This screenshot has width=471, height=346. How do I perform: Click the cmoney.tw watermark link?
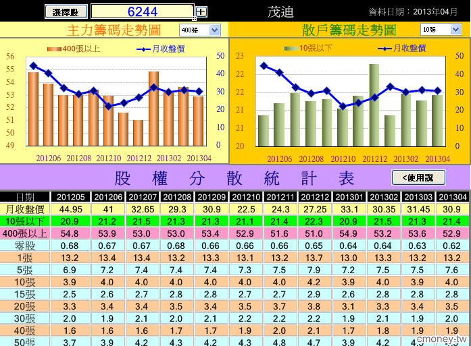pos(442,339)
